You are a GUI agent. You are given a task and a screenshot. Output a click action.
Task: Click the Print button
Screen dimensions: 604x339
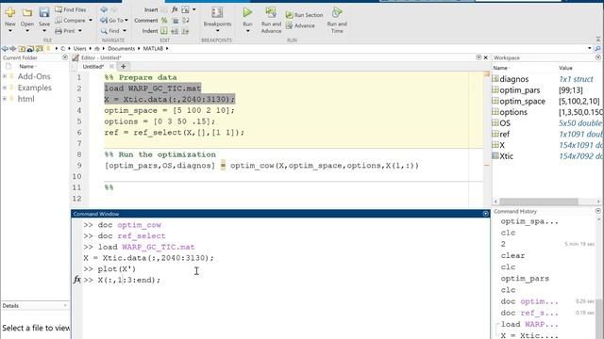(65, 31)
